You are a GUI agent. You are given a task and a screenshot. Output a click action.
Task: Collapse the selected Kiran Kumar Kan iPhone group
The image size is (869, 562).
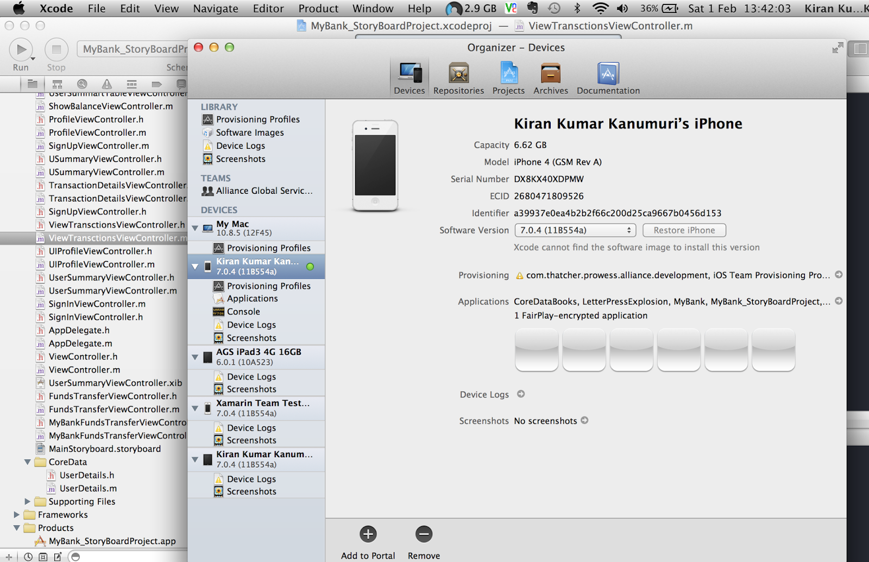coord(195,266)
